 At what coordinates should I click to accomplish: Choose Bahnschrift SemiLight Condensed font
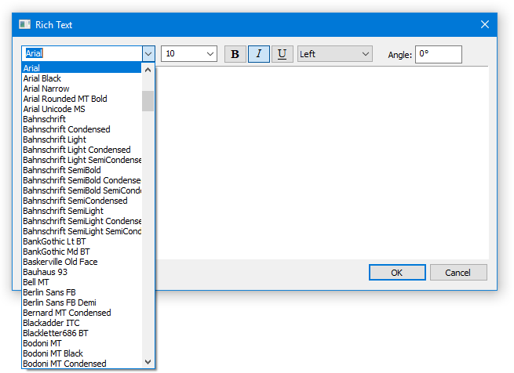point(82,221)
